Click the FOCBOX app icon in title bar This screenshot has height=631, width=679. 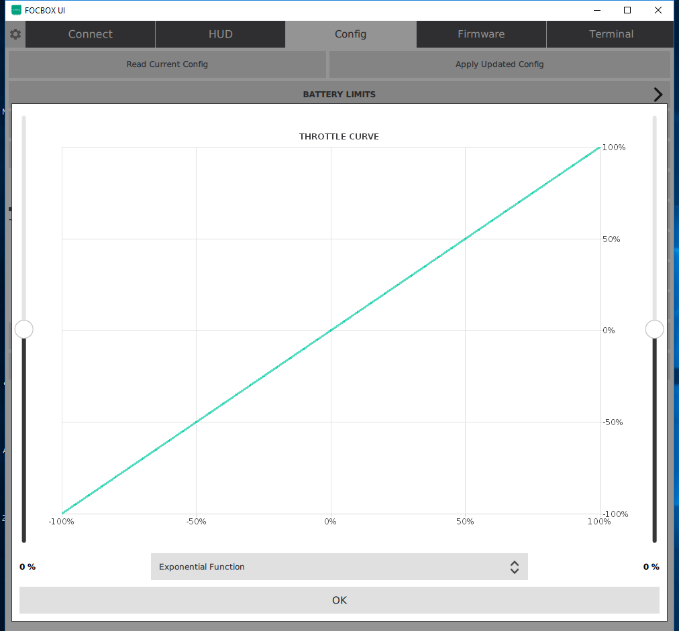[17, 10]
